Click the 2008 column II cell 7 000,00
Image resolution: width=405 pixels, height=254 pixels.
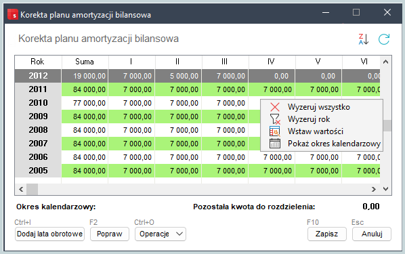(178, 130)
